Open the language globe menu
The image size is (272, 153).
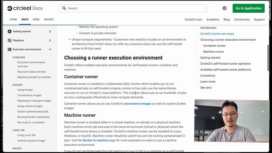224,8
